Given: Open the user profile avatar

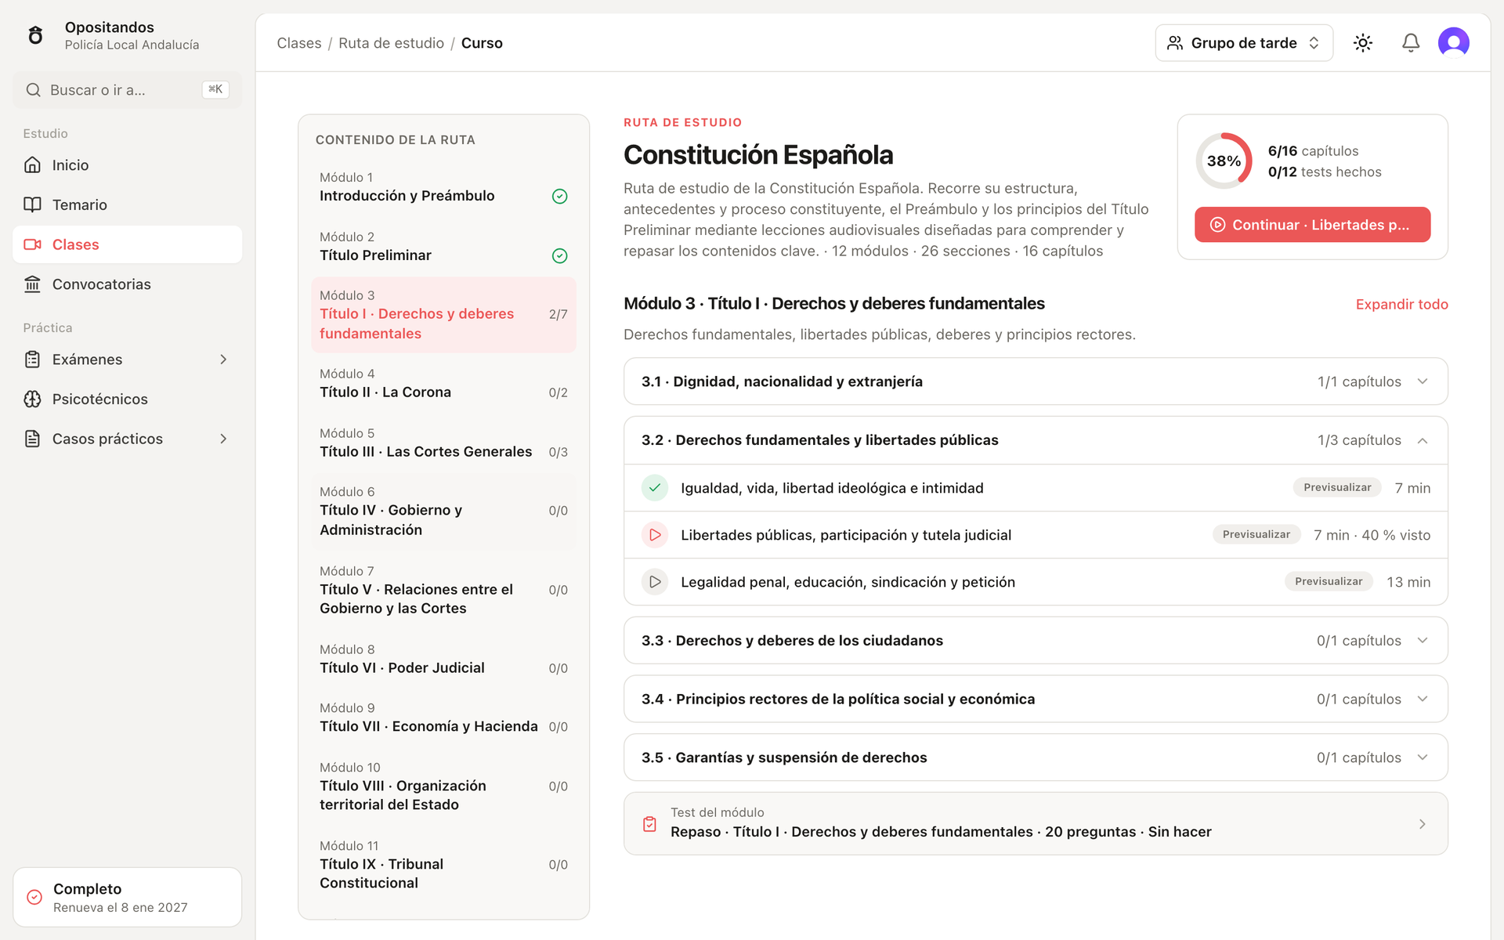Looking at the screenshot, I should coord(1454,43).
